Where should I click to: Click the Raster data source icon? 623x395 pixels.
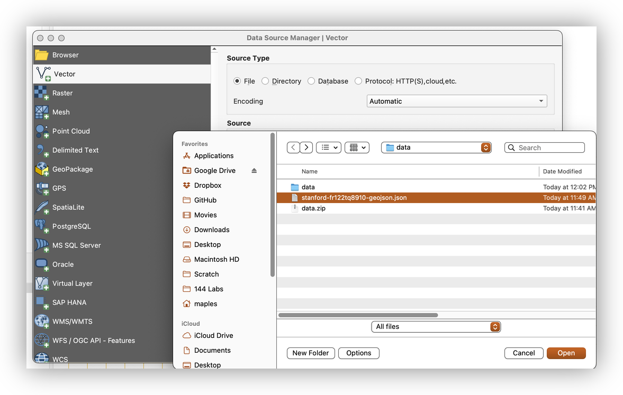point(42,93)
